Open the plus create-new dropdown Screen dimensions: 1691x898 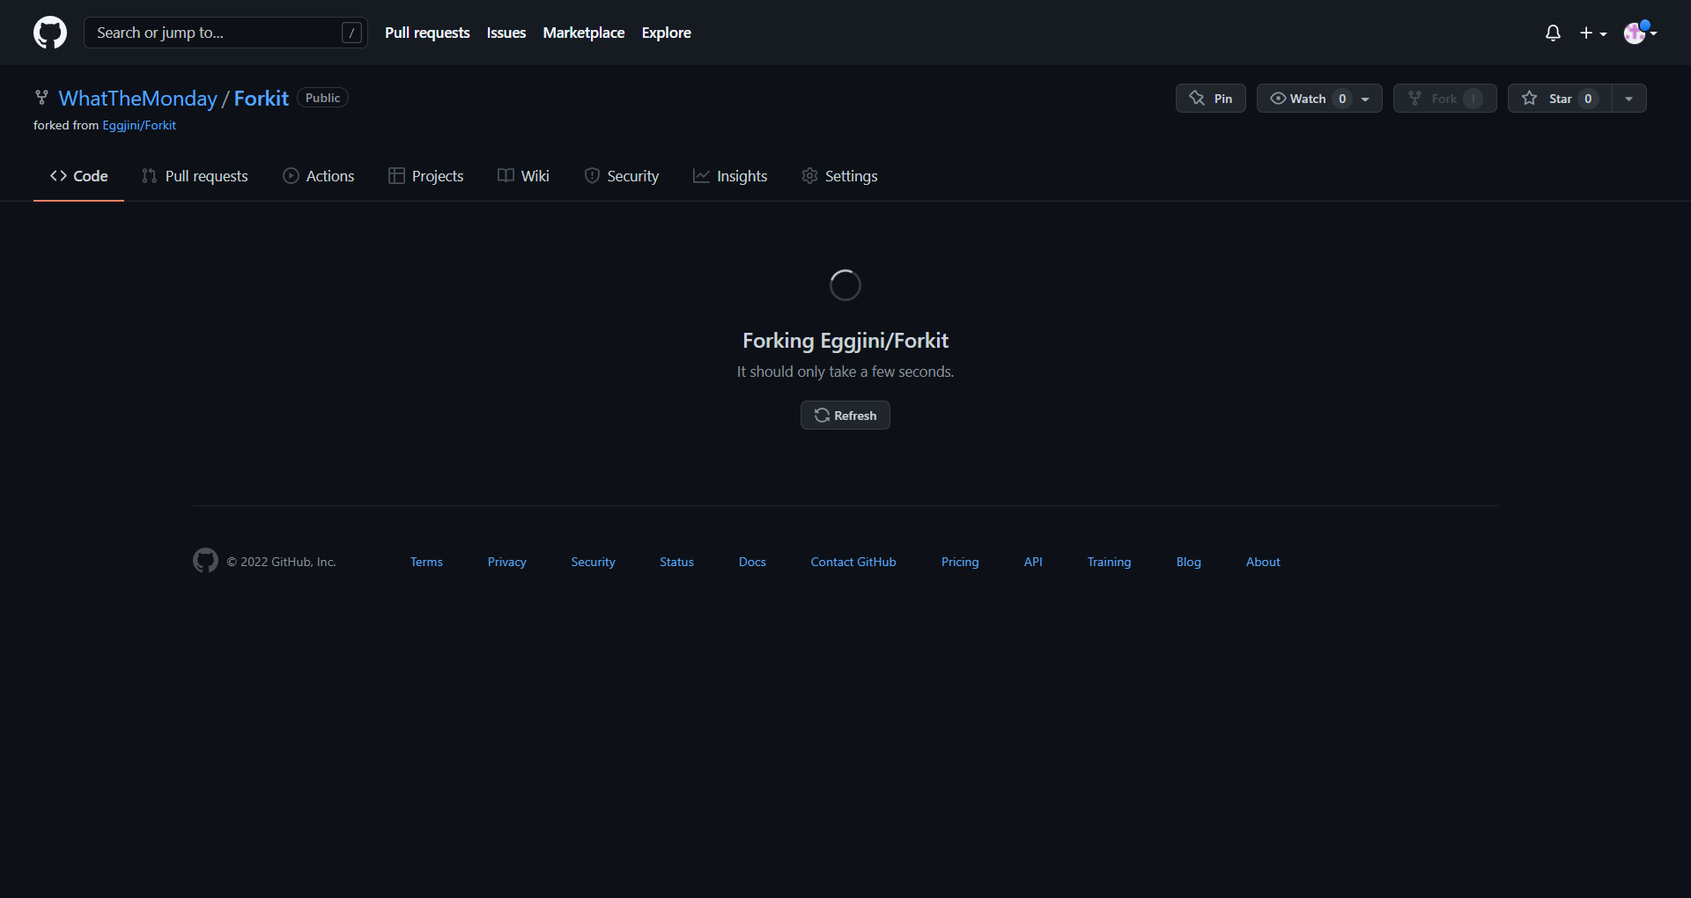(x=1593, y=33)
